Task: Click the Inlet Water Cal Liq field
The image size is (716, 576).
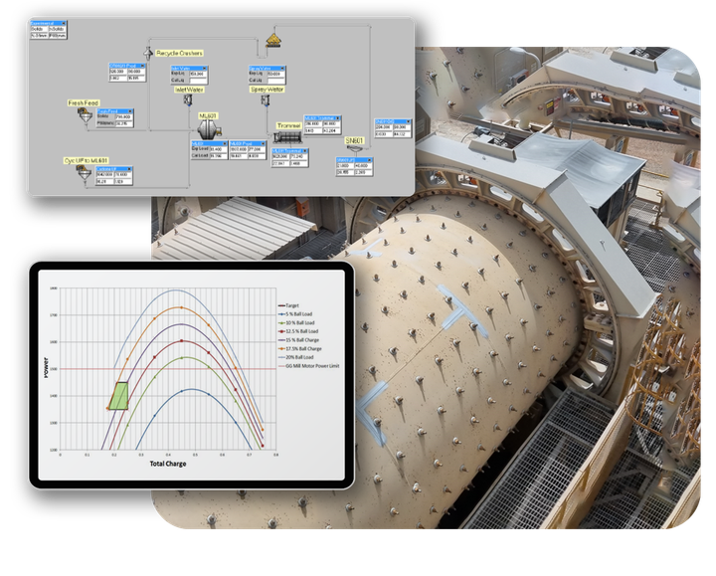Action: [198, 80]
